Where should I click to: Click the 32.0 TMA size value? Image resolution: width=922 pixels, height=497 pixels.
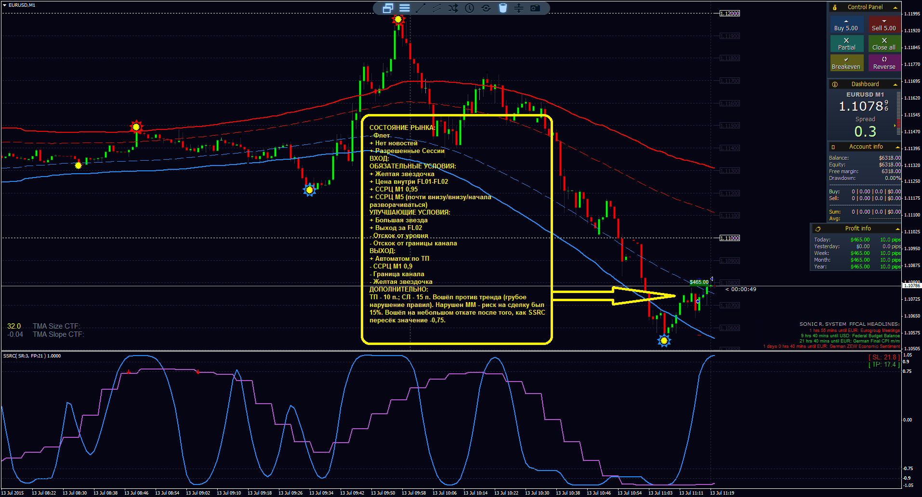click(14, 326)
